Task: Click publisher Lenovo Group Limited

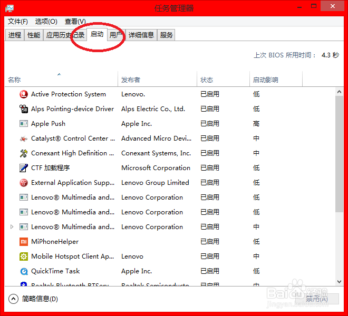Action: click(x=155, y=183)
